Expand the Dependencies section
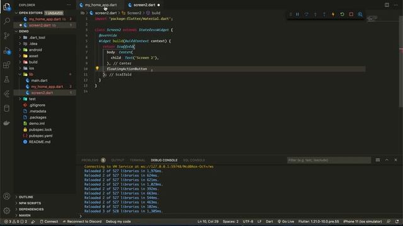Image resolution: width=403 pixels, height=226 pixels. [45, 209]
